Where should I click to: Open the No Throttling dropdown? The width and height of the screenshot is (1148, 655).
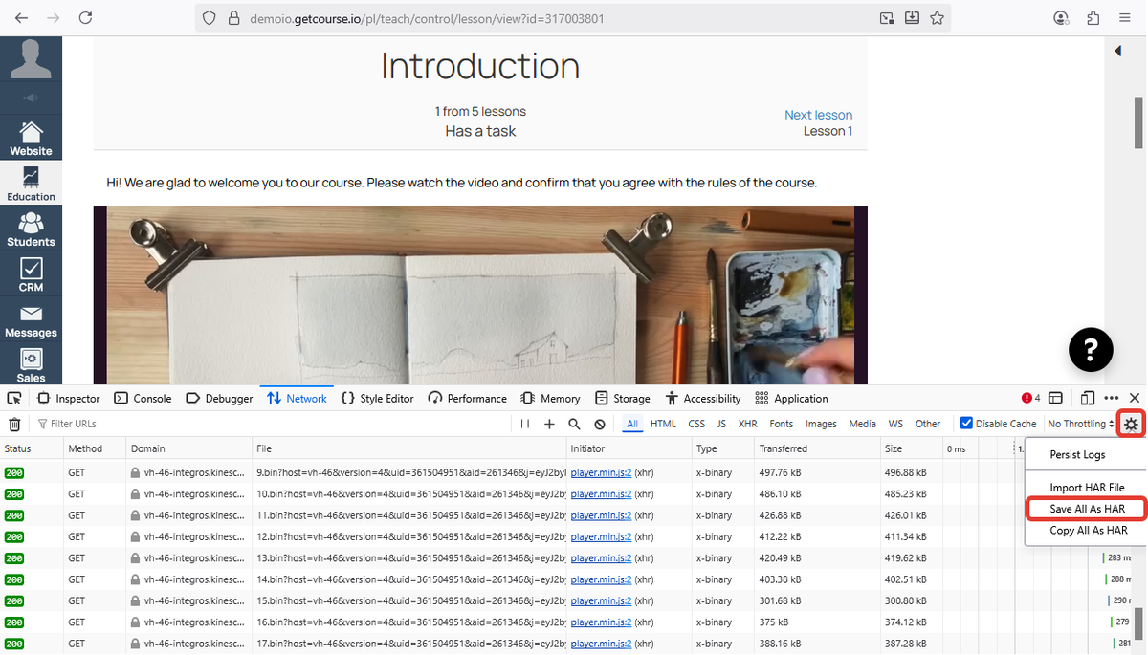coord(1080,424)
